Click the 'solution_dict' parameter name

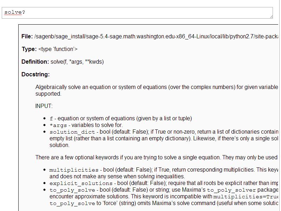click(x=72, y=132)
